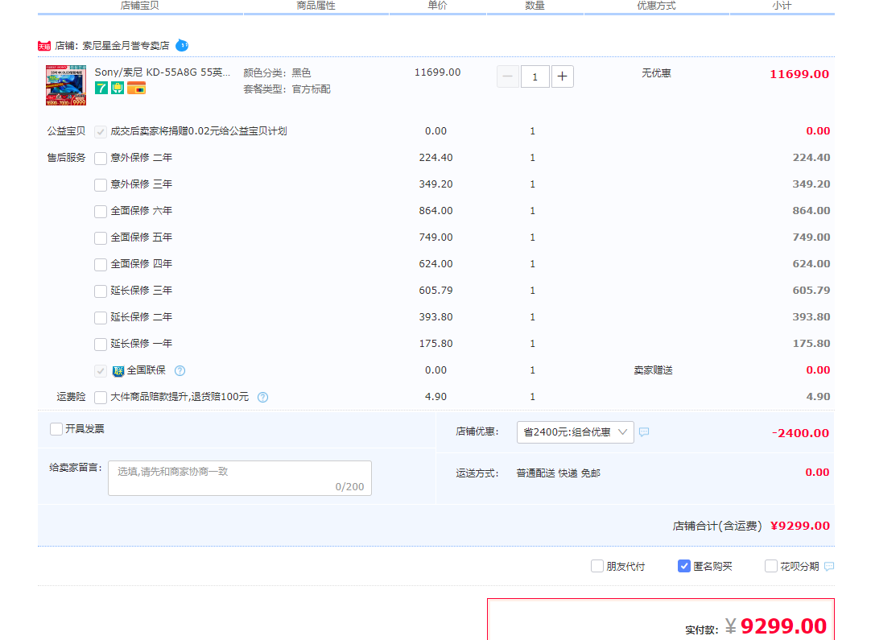Viewport: 871px width, 640px height.
Task: Open the Sony TV product thumbnail
Action: click(66, 85)
